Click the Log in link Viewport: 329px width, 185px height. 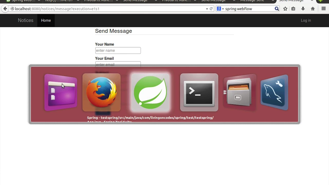click(x=306, y=20)
